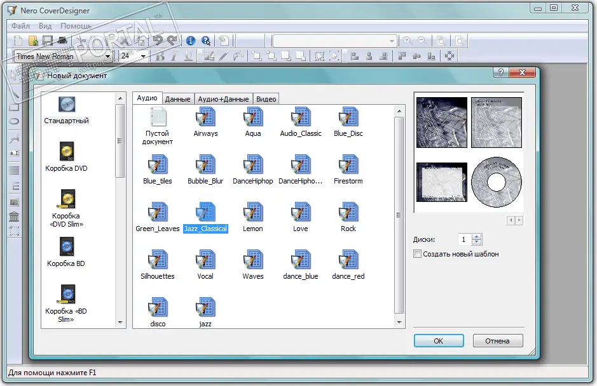Expand the font size 24 dropdown
The height and width of the screenshot is (386, 597).
(144, 57)
